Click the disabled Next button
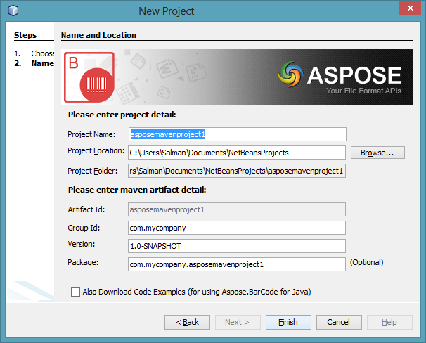Screen dimensions: 426x343 pos(238,322)
